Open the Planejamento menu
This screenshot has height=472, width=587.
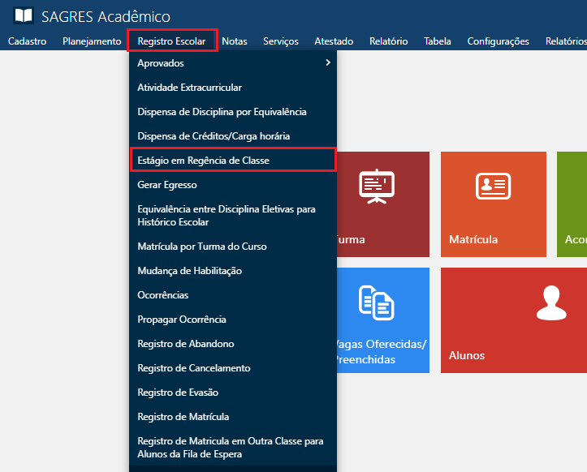click(92, 41)
